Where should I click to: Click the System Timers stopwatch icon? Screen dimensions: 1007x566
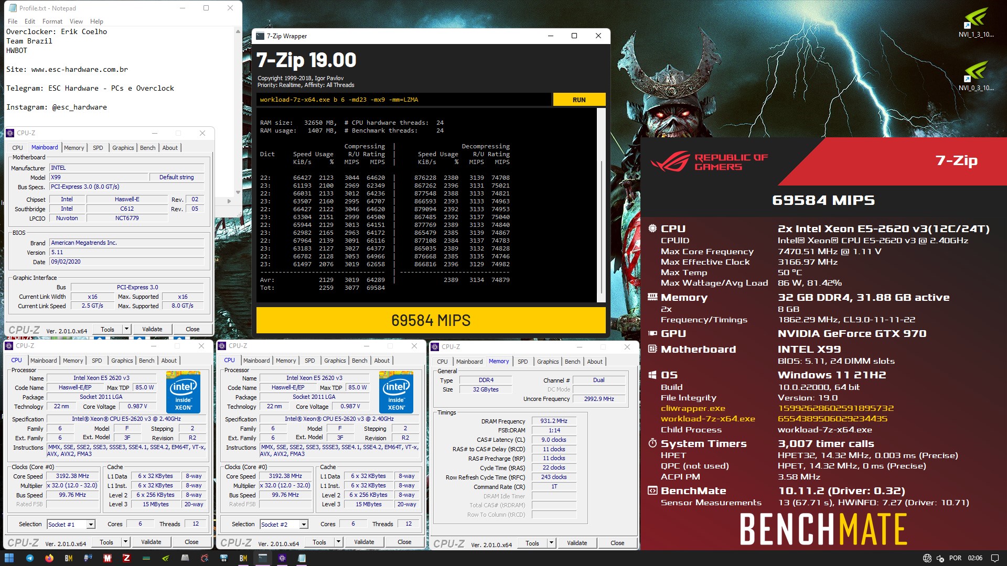click(x=652, y=443)
